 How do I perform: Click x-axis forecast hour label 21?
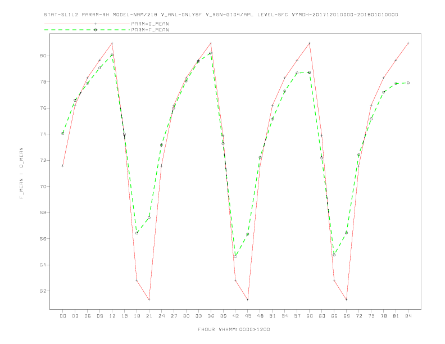(x=149, y=316)
